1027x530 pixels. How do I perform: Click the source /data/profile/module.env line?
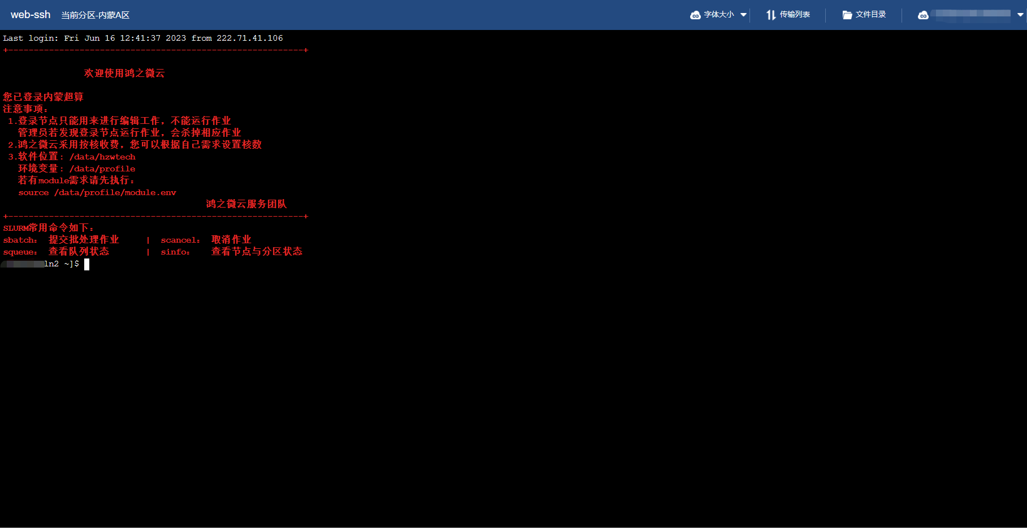[97, 193]
